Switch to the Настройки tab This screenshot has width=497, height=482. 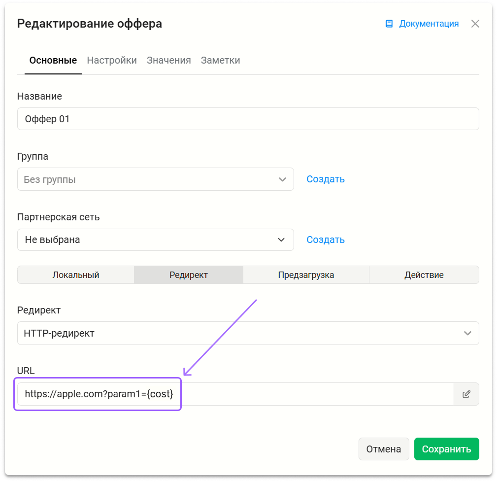[112, 60]
